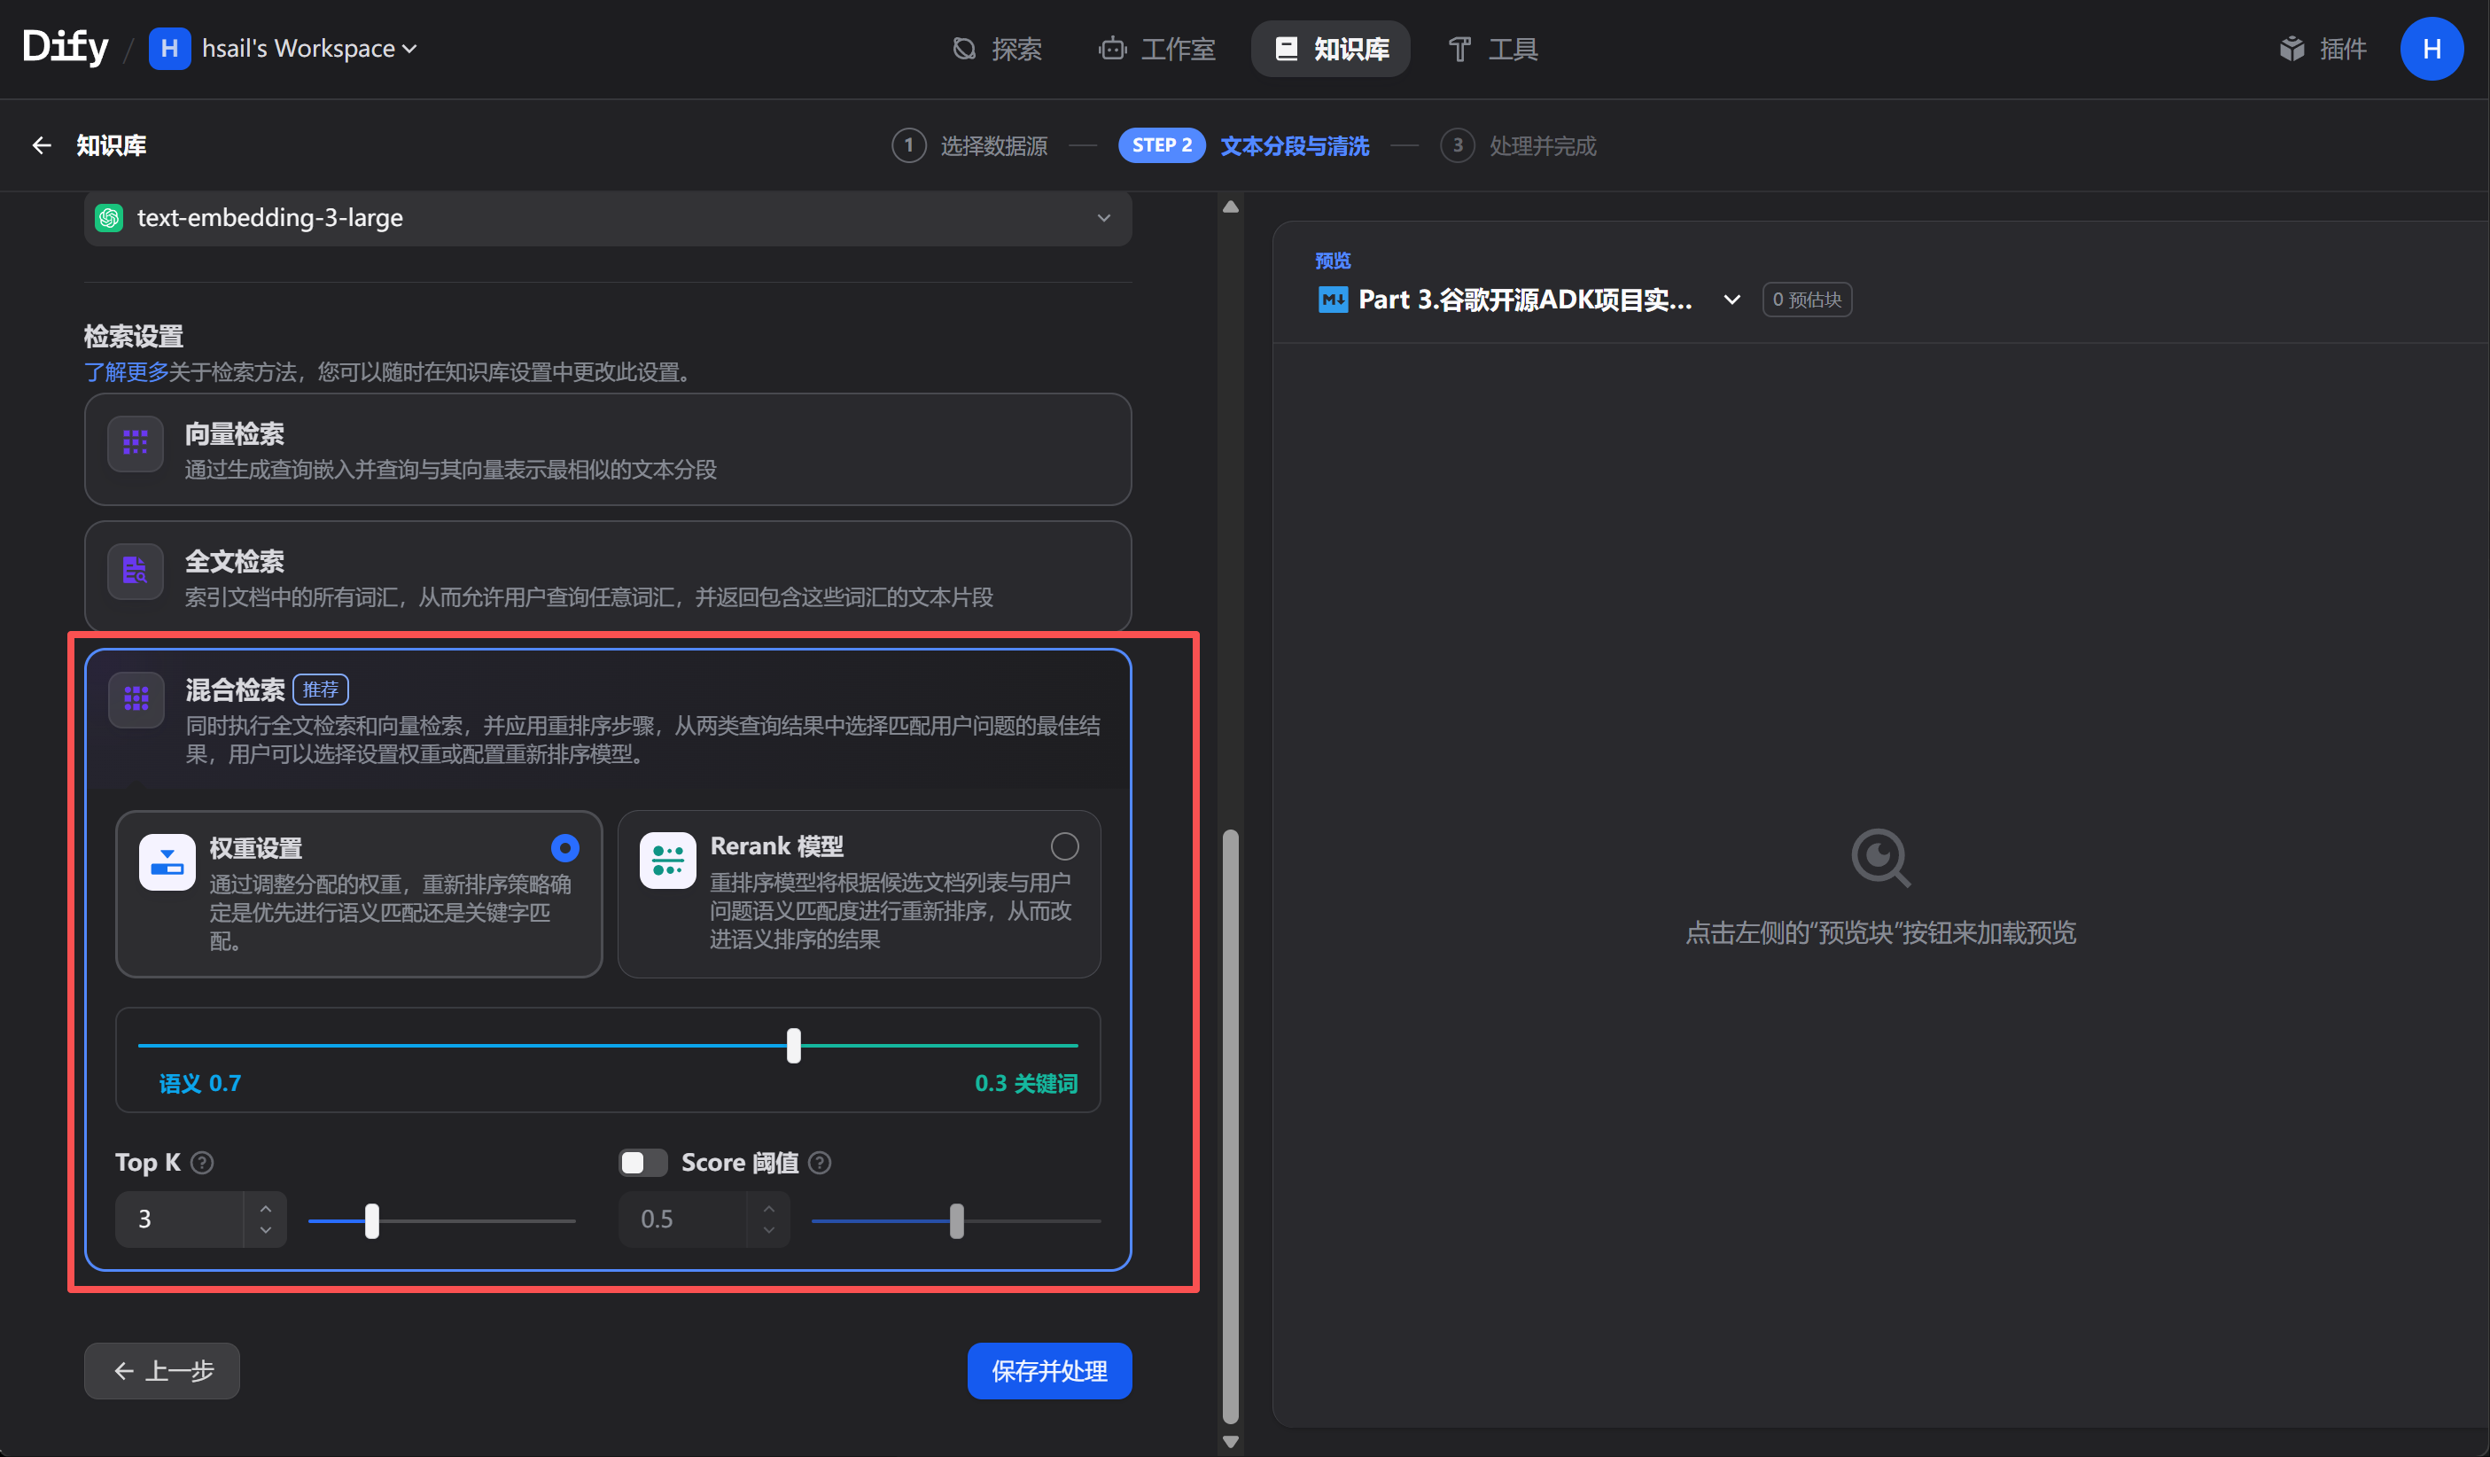
Task: Open the Part 3 document dropdown
Action: [1529, 300]
